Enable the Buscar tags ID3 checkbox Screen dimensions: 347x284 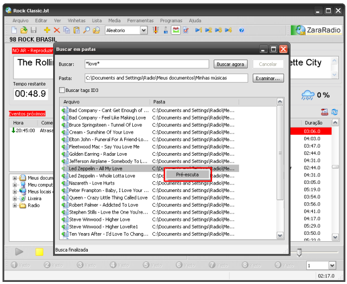pyautogui.click(x=62, y=90)
